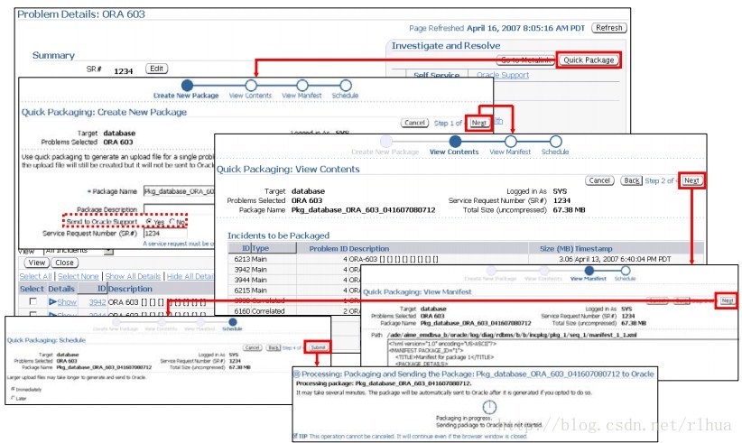The width and height of the screenshot is (742, 443).
Task: Focus the Package Name input field
Action: pyautogui.click(x=179, y=191)
